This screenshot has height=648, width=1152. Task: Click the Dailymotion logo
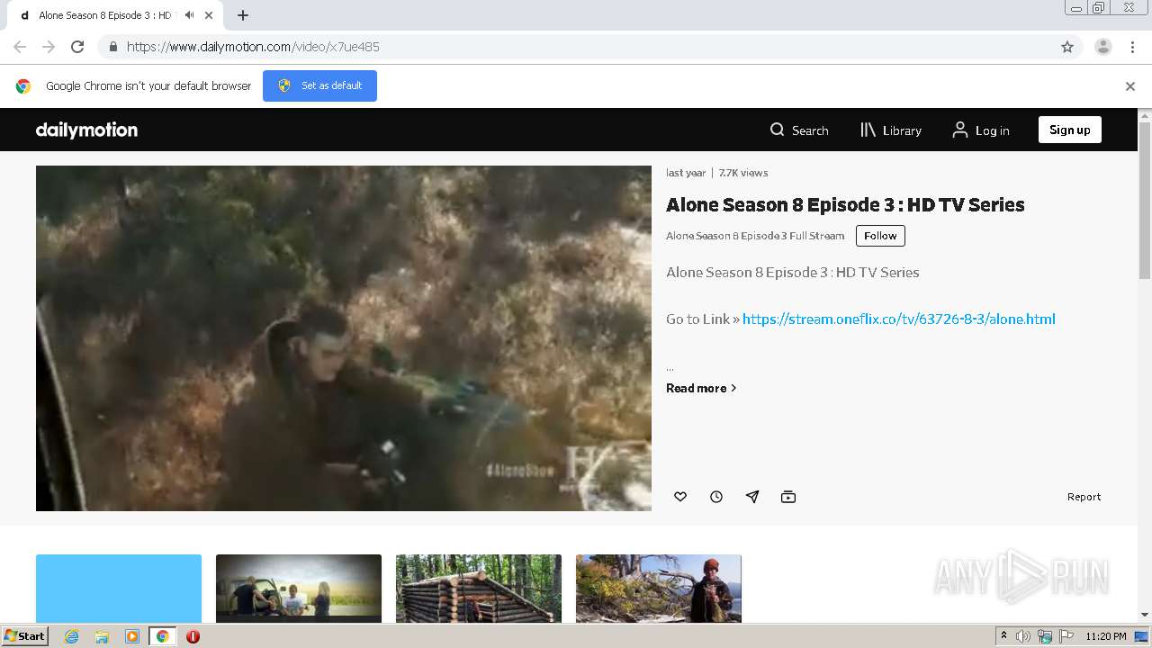click(x=86, y=130)
